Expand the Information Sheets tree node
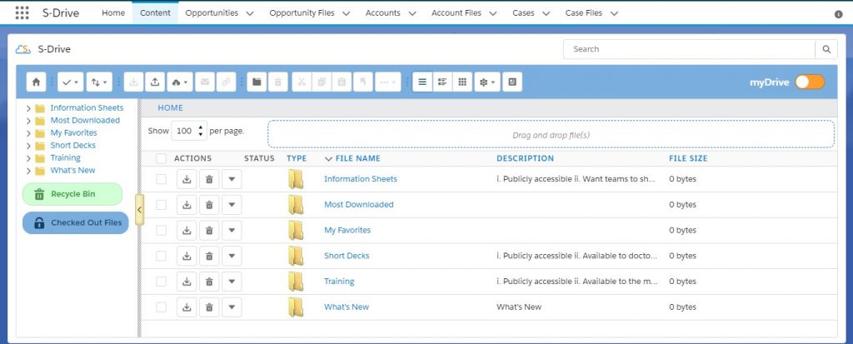Screen dimensions: 853x344 click(28, 108)
